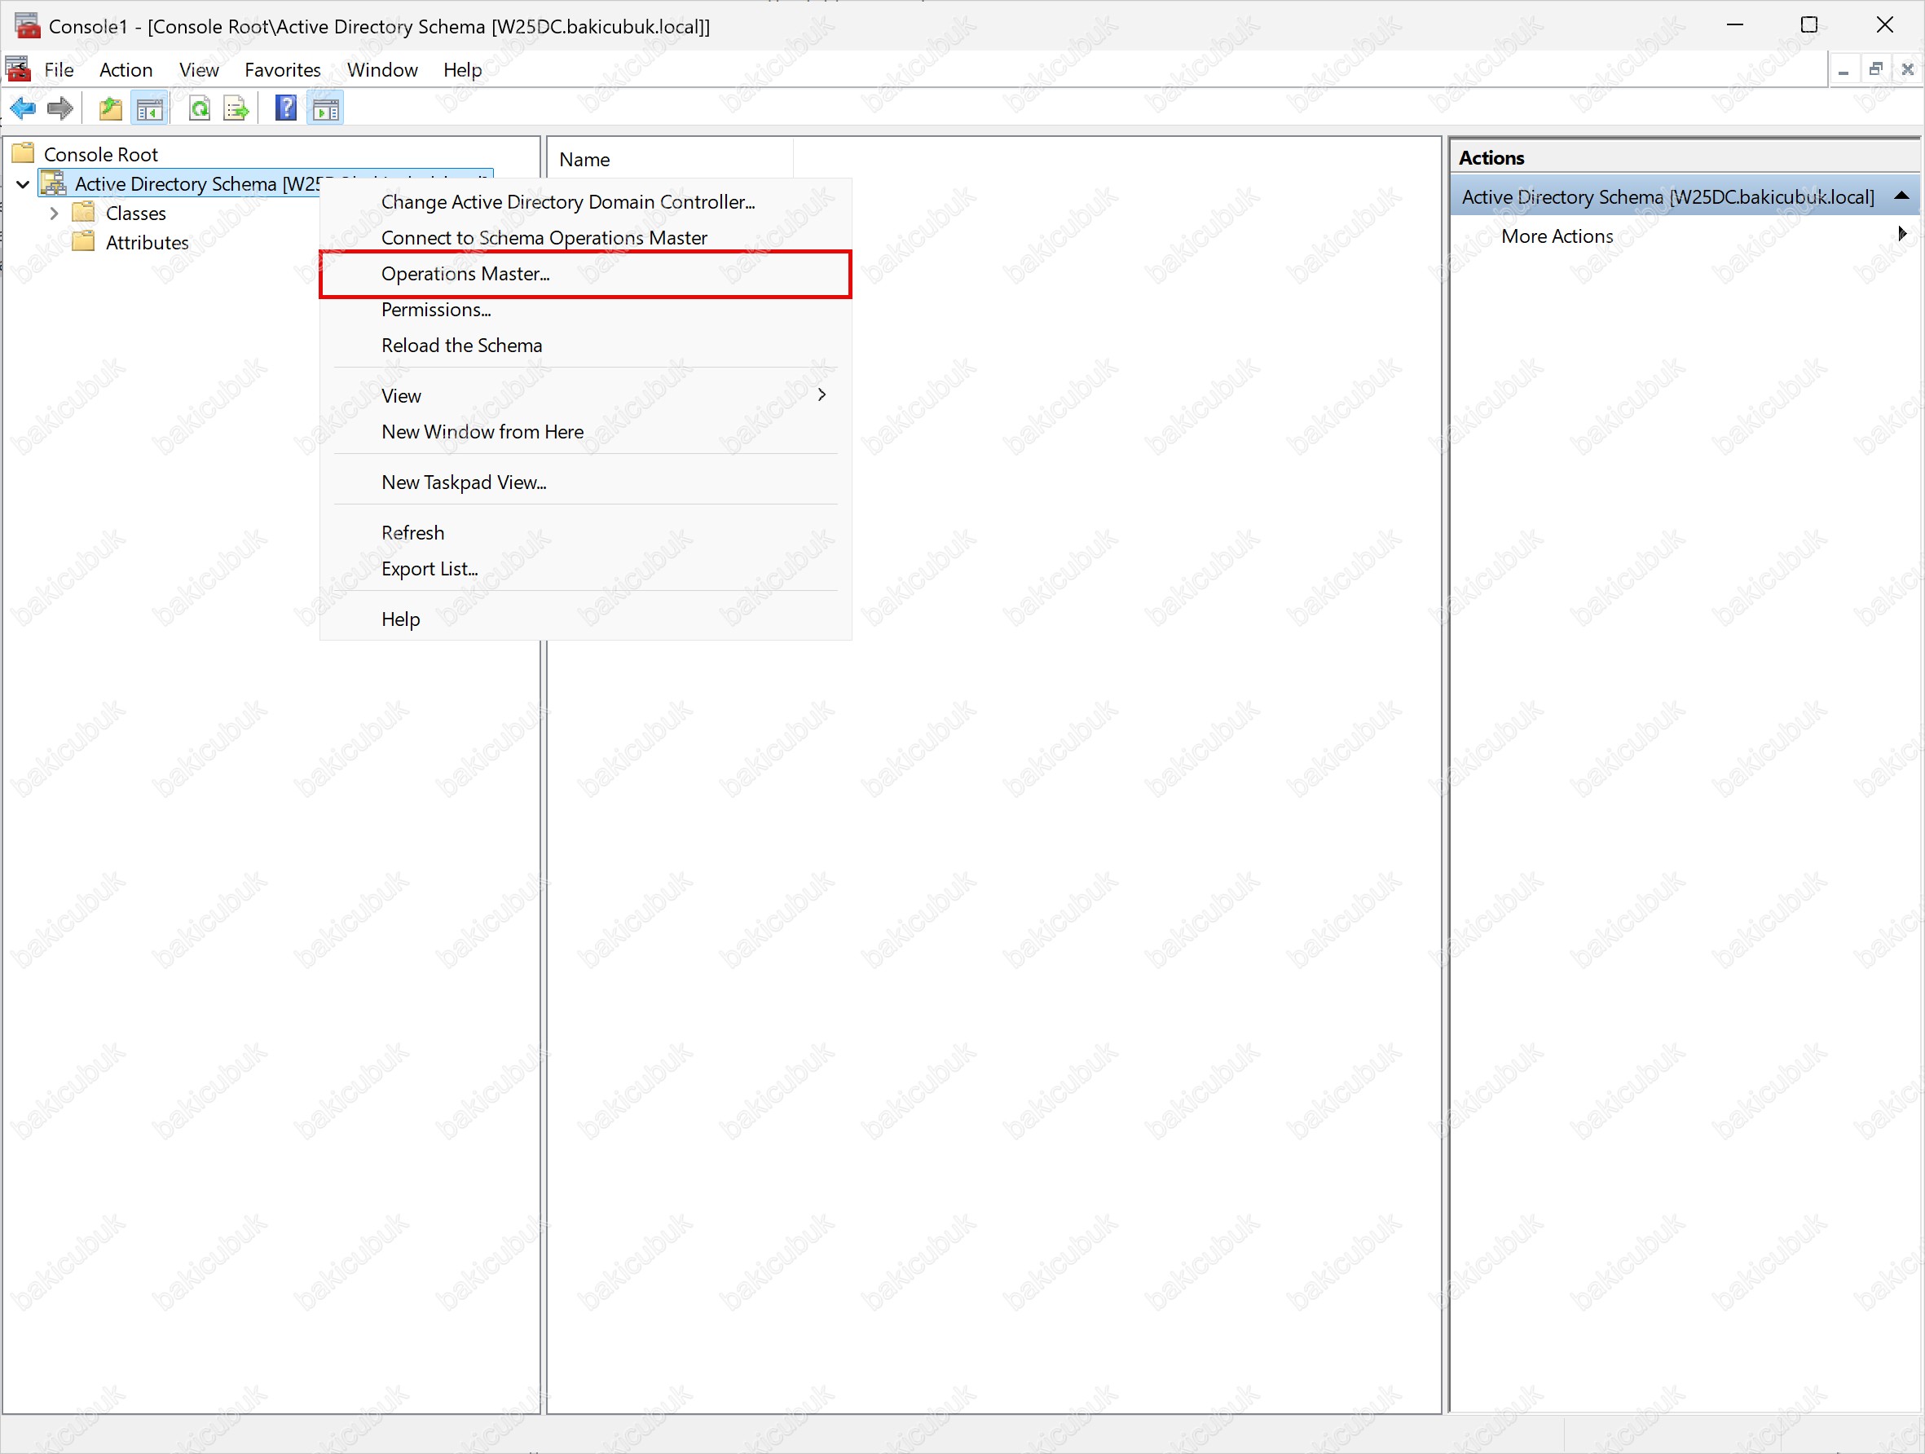Minimize the Console1 main window
1925x1454 pixels.
click(1734, 25)
